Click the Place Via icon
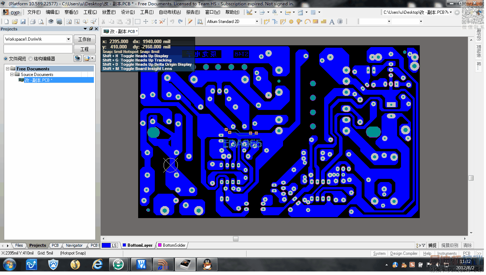 (x=299, y=22)
